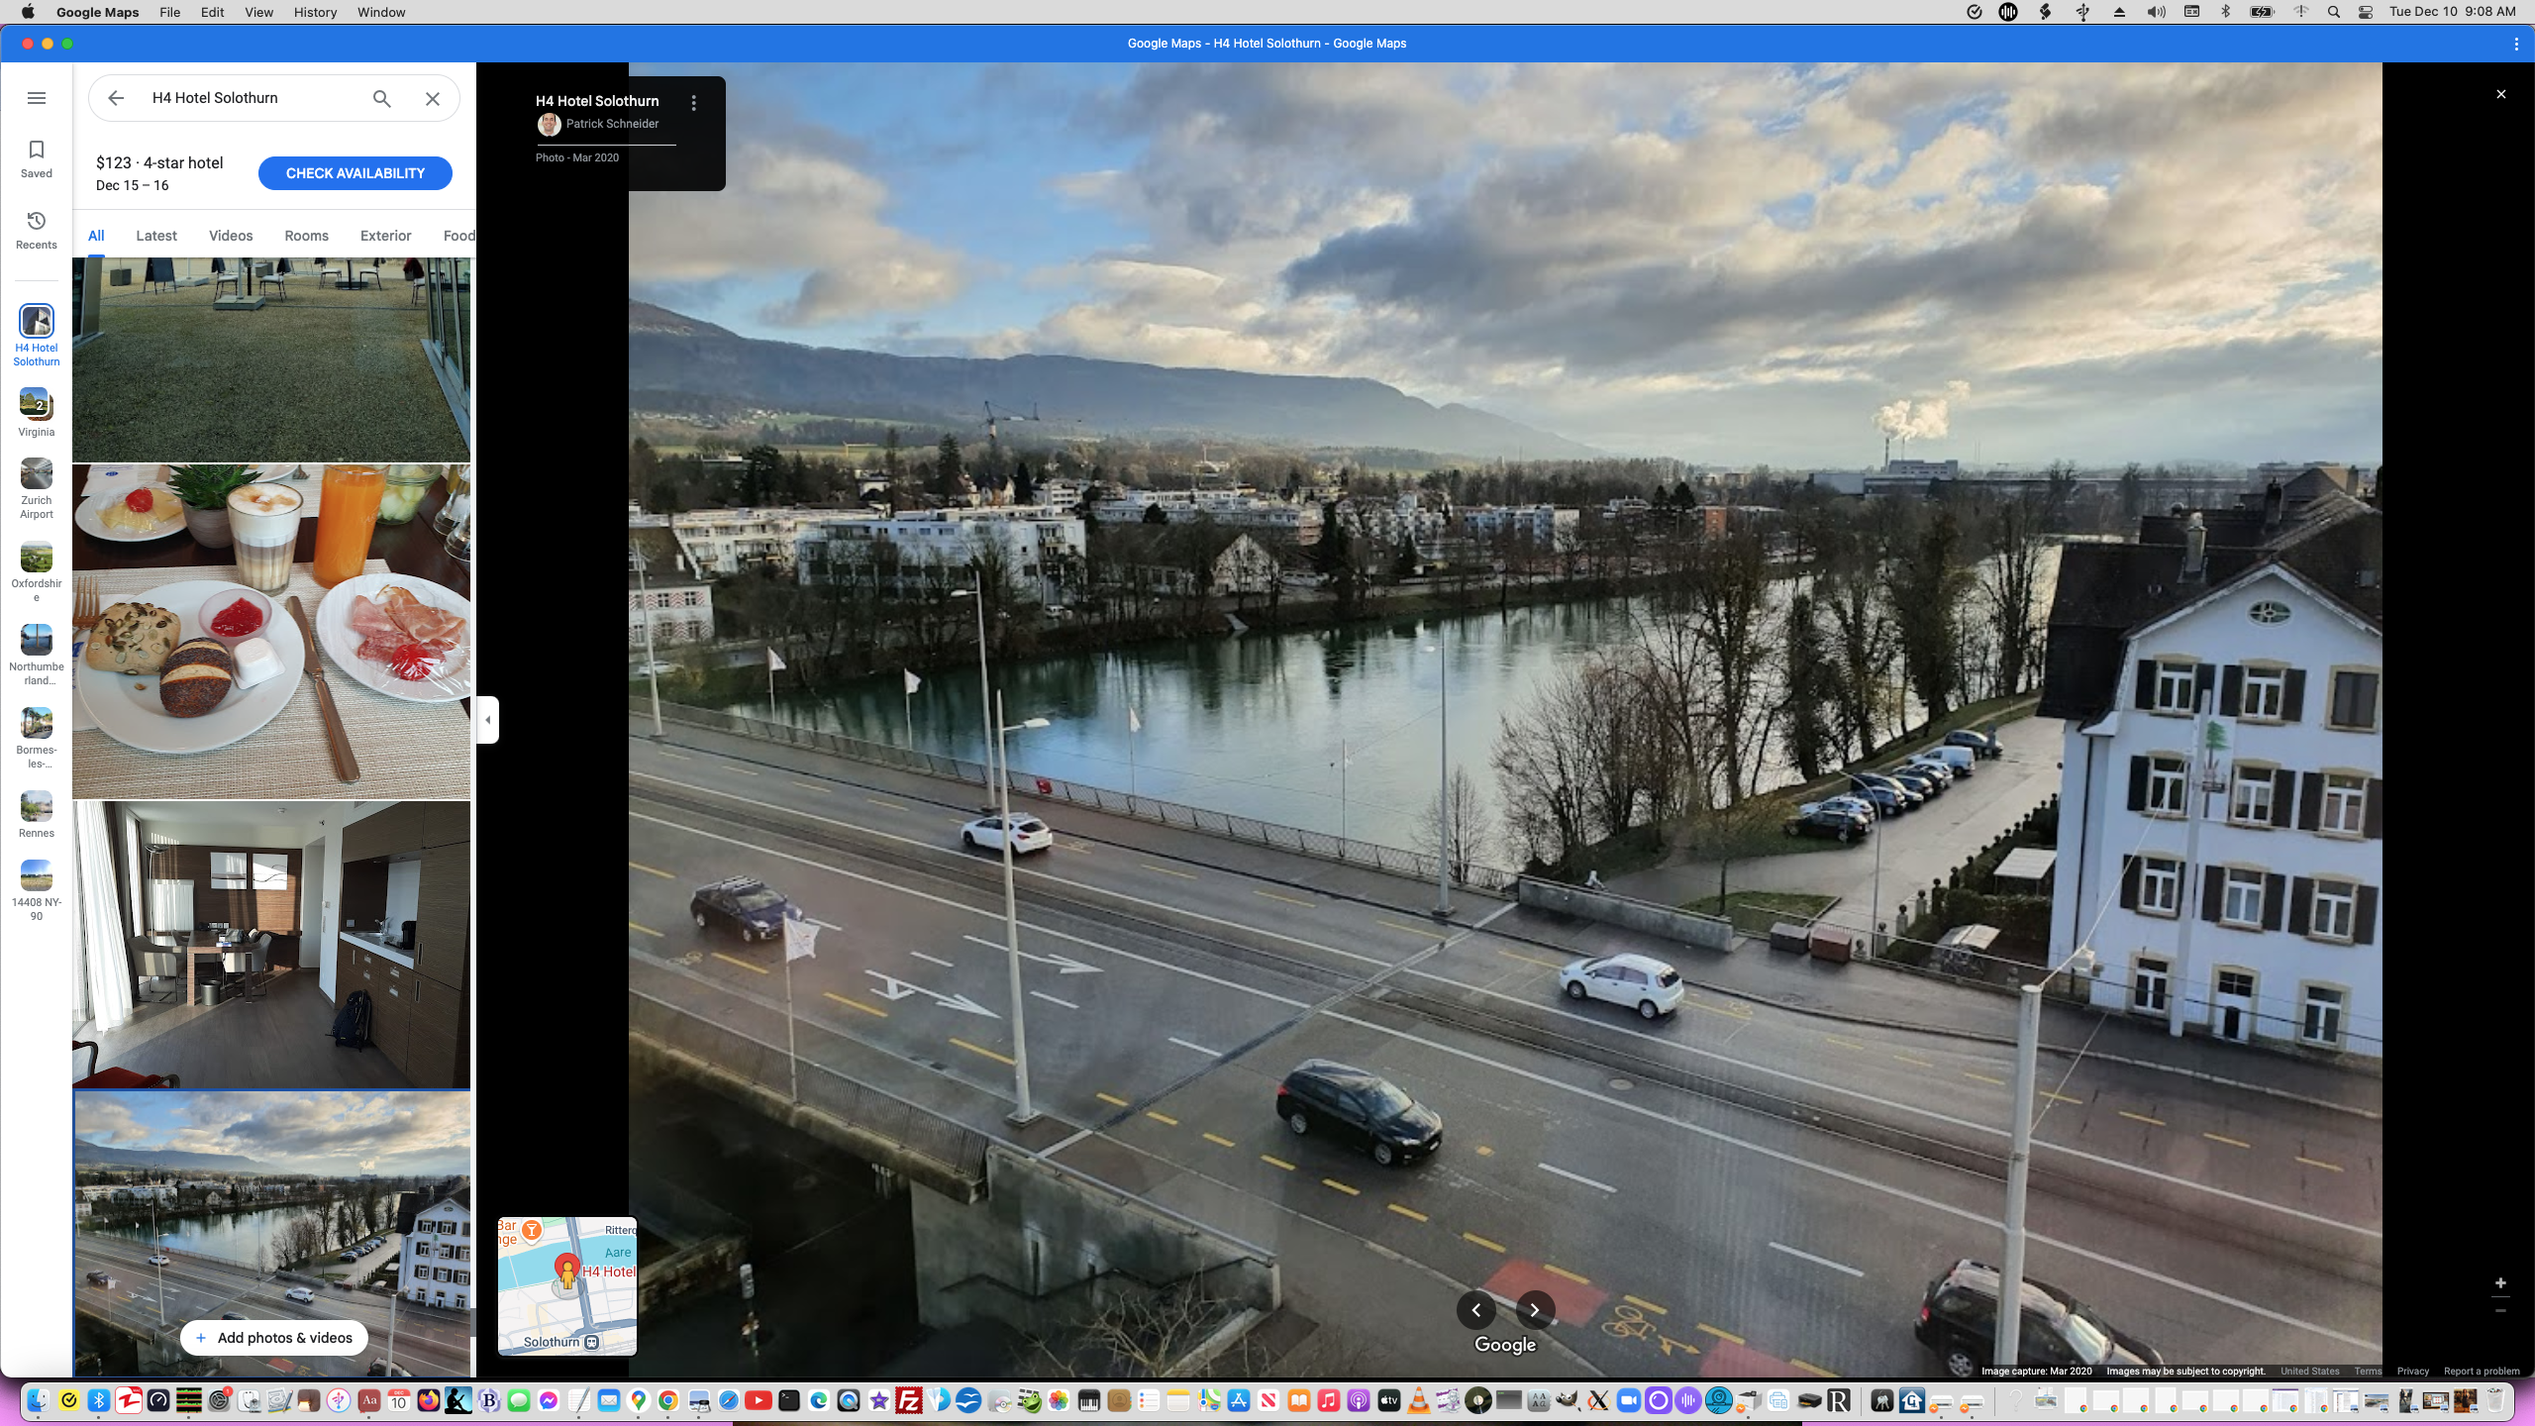Click the search magnifier icon
The image size is (2535, 1426).
382,98
